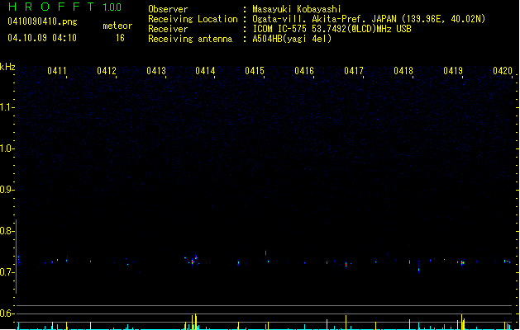Click the 0419 time marker

(453, 71)
